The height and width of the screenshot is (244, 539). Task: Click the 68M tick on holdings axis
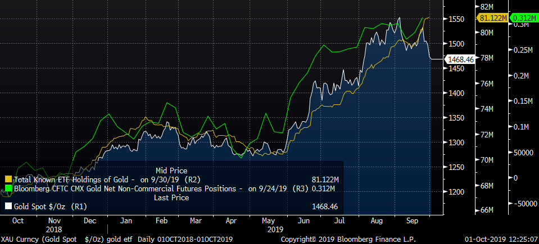click(487, 186)
